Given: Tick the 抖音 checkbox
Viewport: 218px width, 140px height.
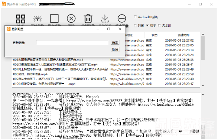Looking at the screenshot, I should [135, 25].
